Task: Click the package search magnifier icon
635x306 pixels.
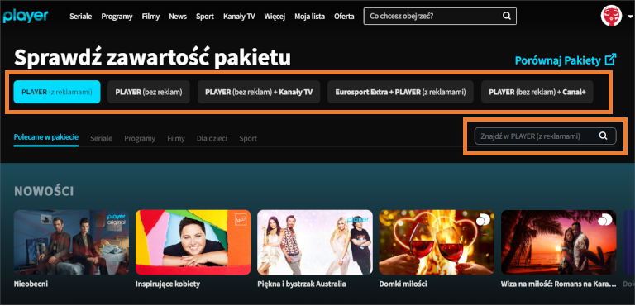Action: pyautogui.click(x=603, y=136)
